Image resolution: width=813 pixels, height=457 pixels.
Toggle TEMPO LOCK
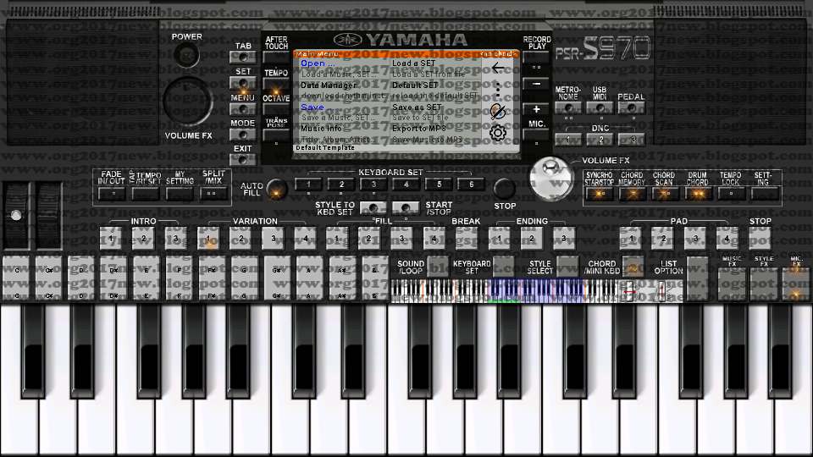point(731,194)
